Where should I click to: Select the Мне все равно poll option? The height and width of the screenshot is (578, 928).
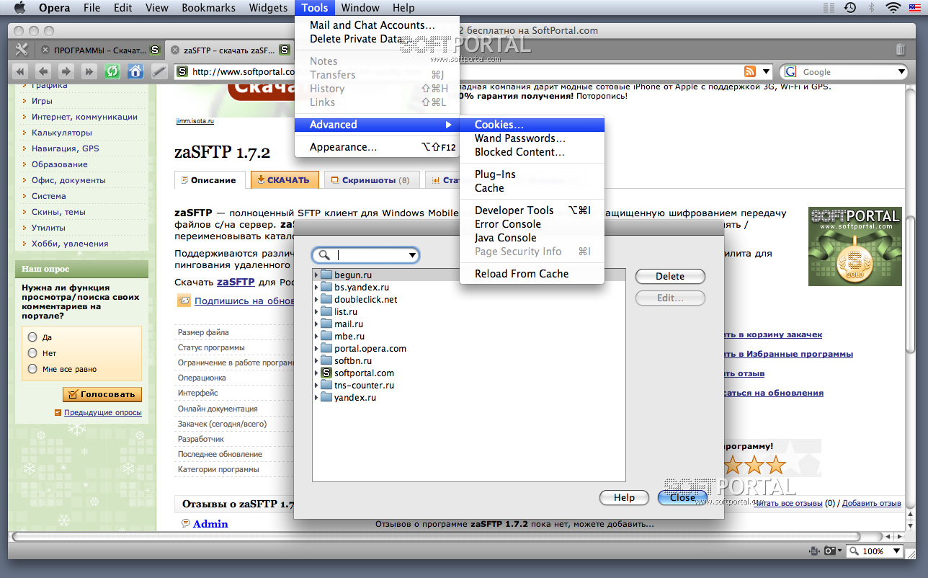pos(32,368)
